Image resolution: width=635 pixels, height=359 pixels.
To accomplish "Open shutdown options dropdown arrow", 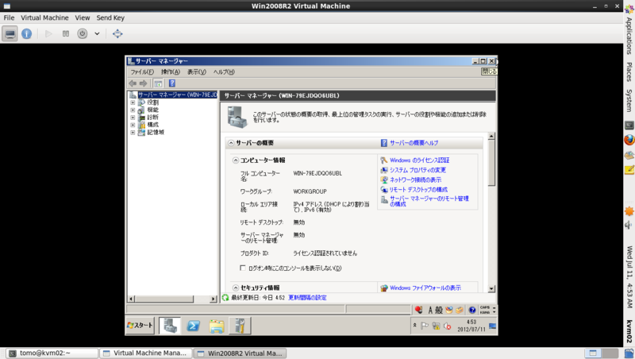I will point(97,33).
